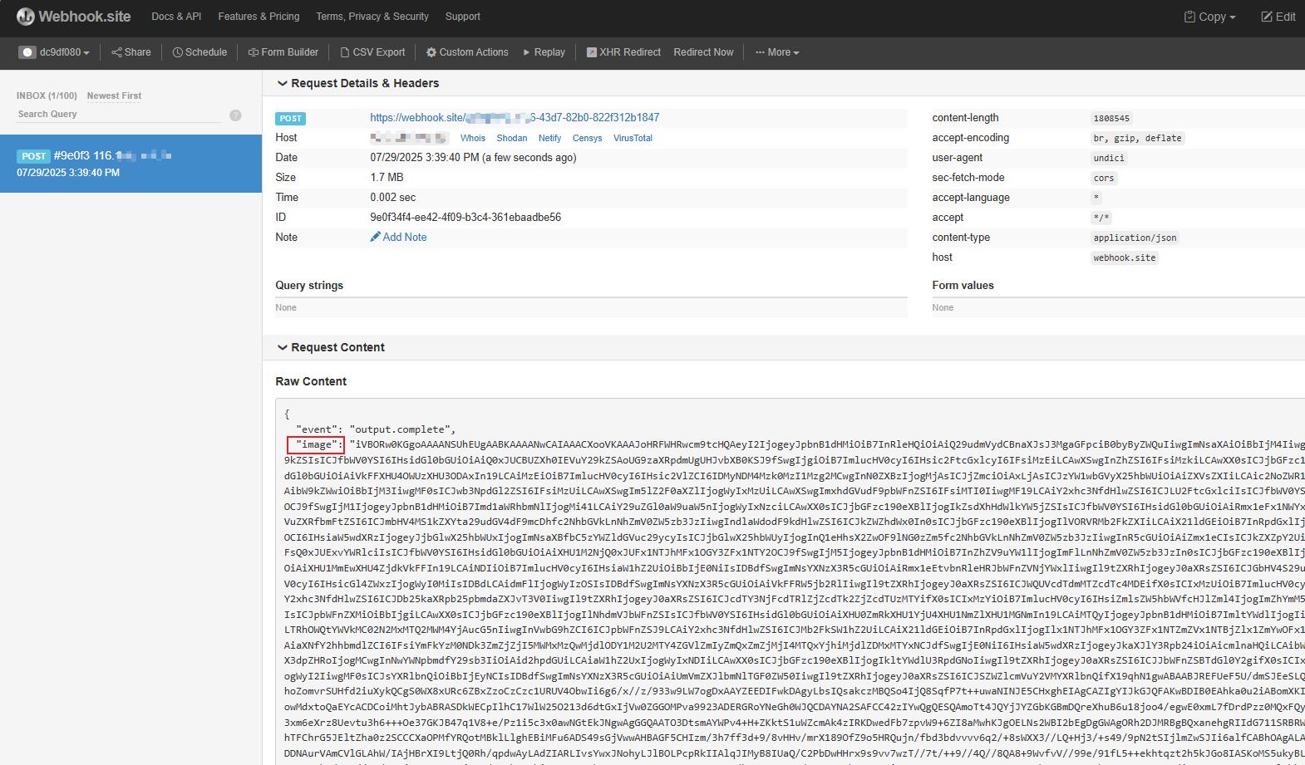Toggle Newest First sort order
The width and height of the screenshot is (1305, 765).
pyautogui.click(x=114, y=96)
